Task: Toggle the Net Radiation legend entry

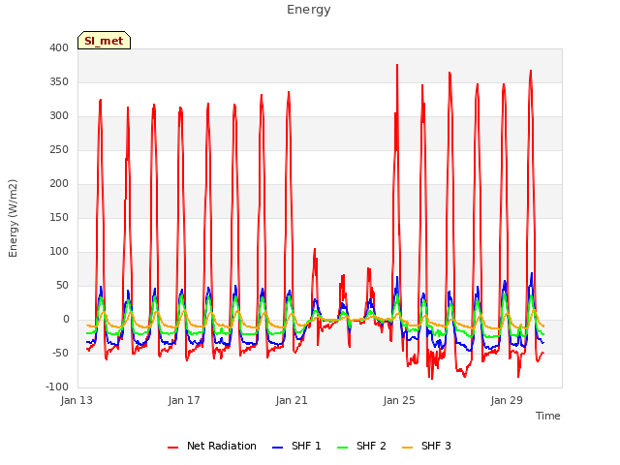Action: tap(212, 446)
